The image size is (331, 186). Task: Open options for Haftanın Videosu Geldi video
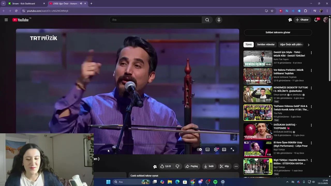click(311, 106)
